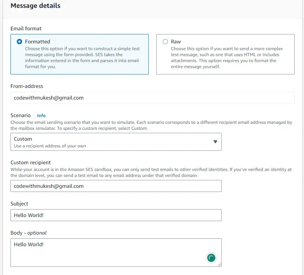Click the Subject text field
The height and width of the screenshot is (275, 304).
(x=116, y=215)
